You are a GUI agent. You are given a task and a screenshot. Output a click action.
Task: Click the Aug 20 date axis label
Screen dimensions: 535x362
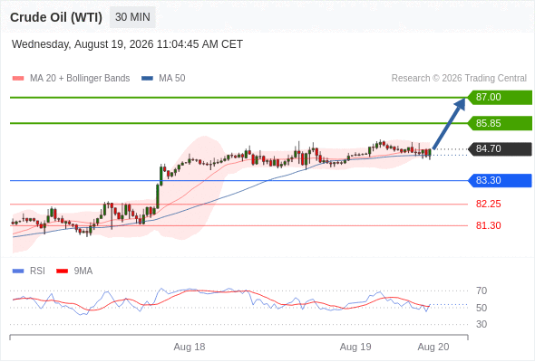(x=433, y=347)
